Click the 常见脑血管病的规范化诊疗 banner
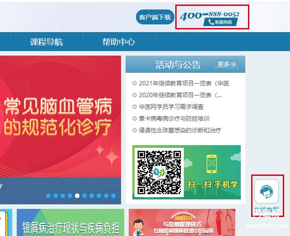290x236 pixels. (x=61, y=117)
